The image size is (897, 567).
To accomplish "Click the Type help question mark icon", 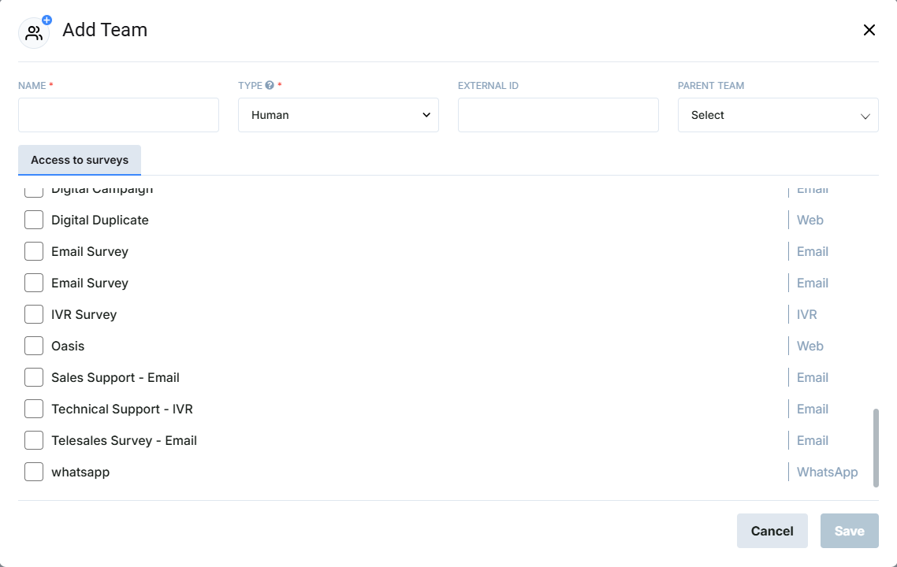I will point(270,86).
